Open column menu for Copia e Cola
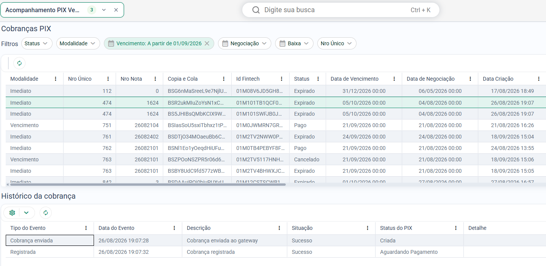The width and height of the screenshot is (546, 266). click(x=224, y=79)
